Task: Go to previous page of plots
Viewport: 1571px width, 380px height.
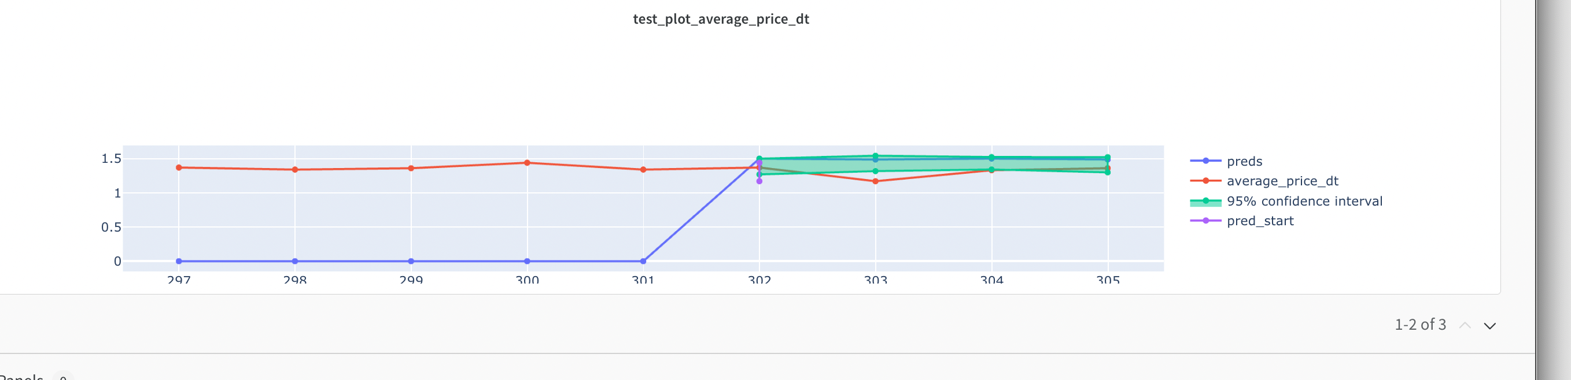Action: [x=1465, y=326]
